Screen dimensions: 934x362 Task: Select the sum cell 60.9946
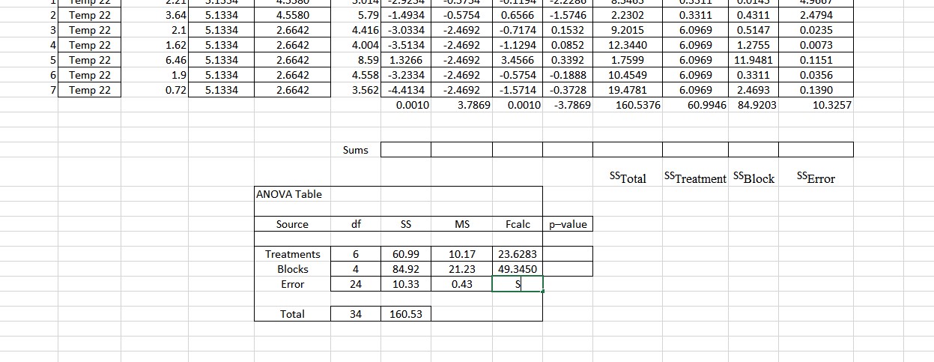coord(695,106)
